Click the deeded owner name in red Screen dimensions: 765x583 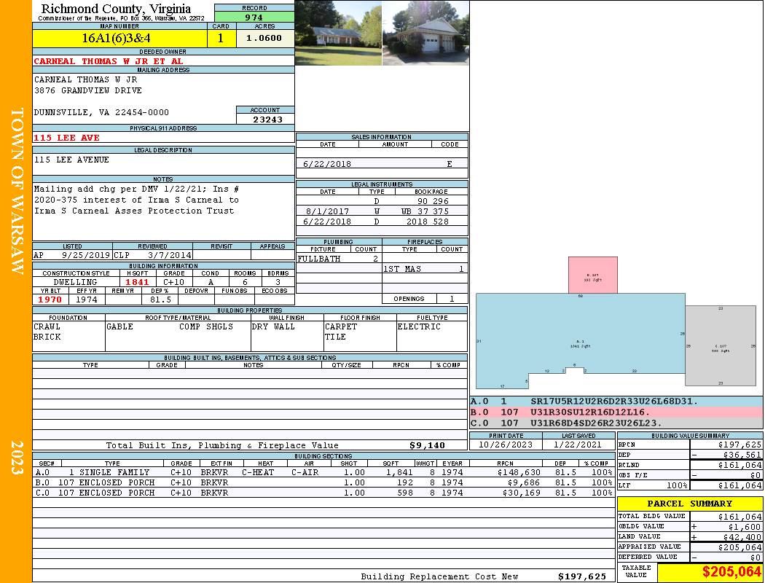109,61
